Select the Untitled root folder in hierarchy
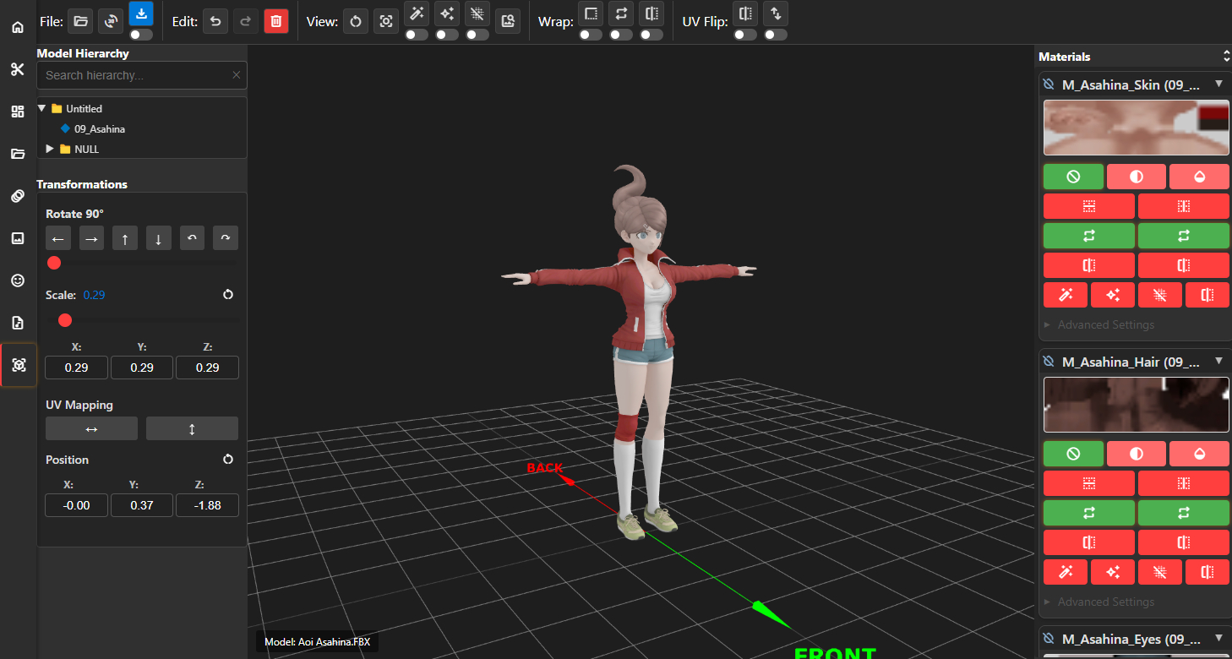The height and width of the screenshot is (659, 1232). (x=84, y=109)
